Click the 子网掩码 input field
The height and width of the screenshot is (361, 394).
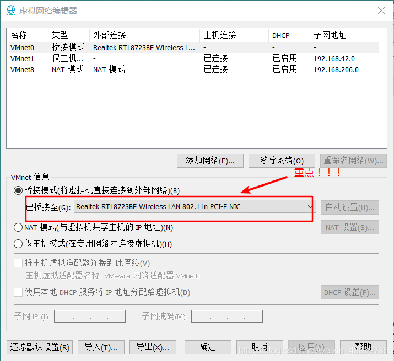[x=227, y=316]
